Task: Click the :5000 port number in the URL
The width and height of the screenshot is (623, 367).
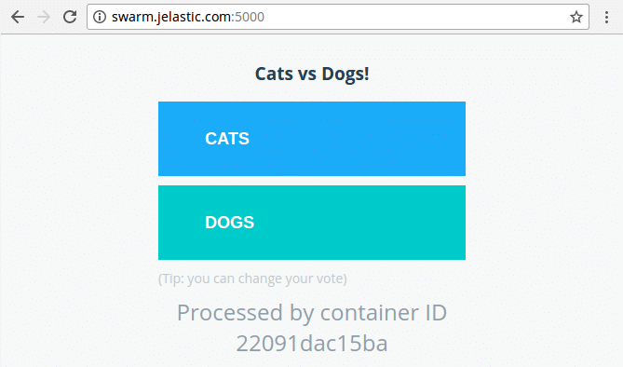Action: point(248,17)
